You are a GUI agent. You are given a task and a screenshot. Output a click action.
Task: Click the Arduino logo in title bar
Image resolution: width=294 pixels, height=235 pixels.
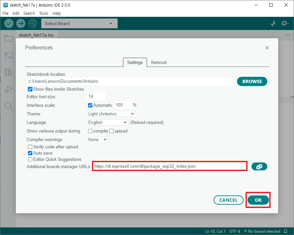tap(6, 5)
